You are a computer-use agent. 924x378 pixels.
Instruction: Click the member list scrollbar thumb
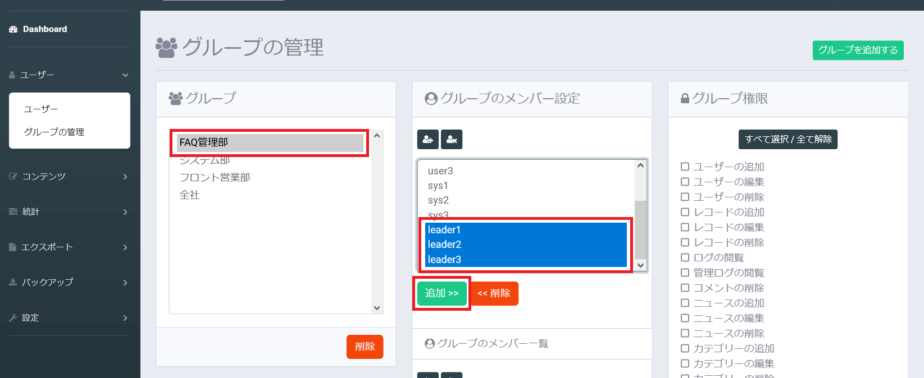(640, 230)
